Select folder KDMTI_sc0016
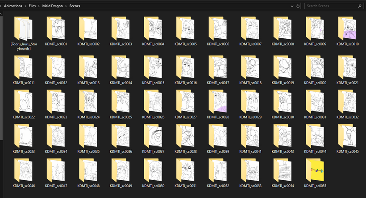 pyautogui.click(x=185, y=68)
